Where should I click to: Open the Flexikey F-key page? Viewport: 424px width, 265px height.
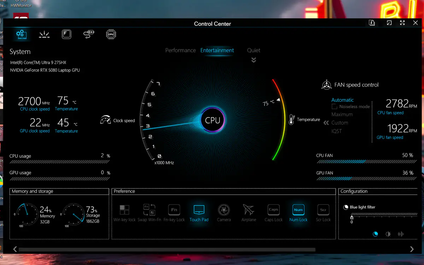66,34
